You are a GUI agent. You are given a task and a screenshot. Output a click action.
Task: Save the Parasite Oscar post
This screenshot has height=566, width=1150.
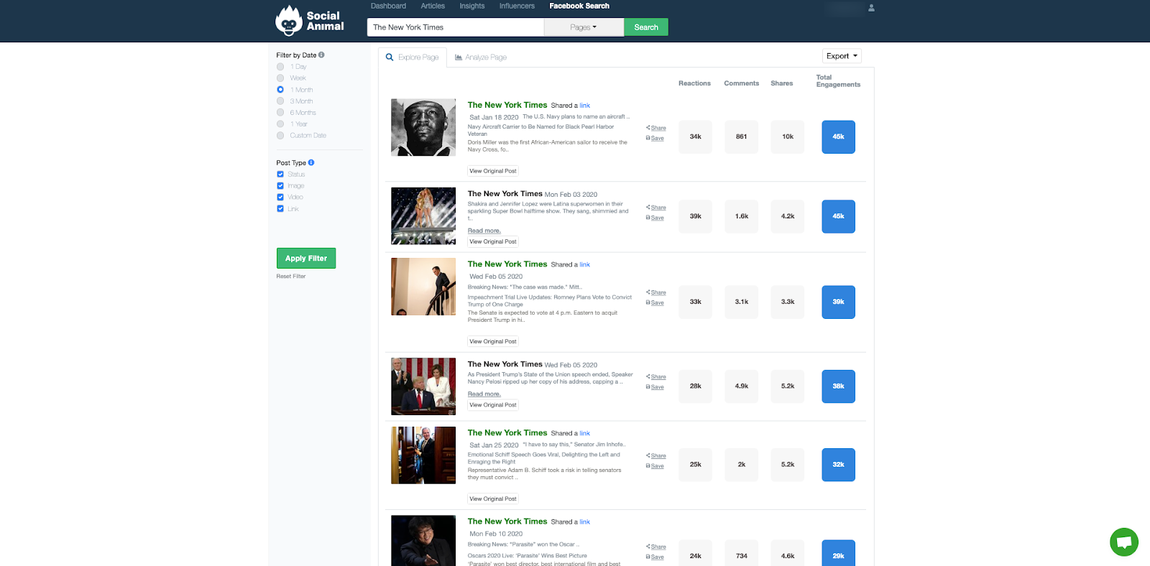click(655, 557)
